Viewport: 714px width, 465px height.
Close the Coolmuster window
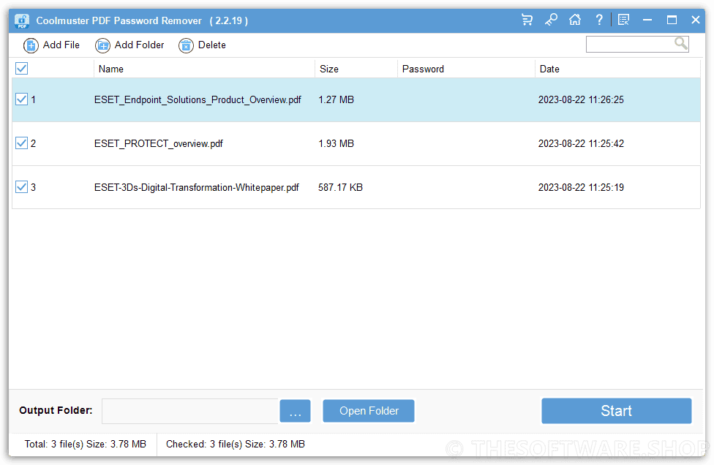point(695,20)
